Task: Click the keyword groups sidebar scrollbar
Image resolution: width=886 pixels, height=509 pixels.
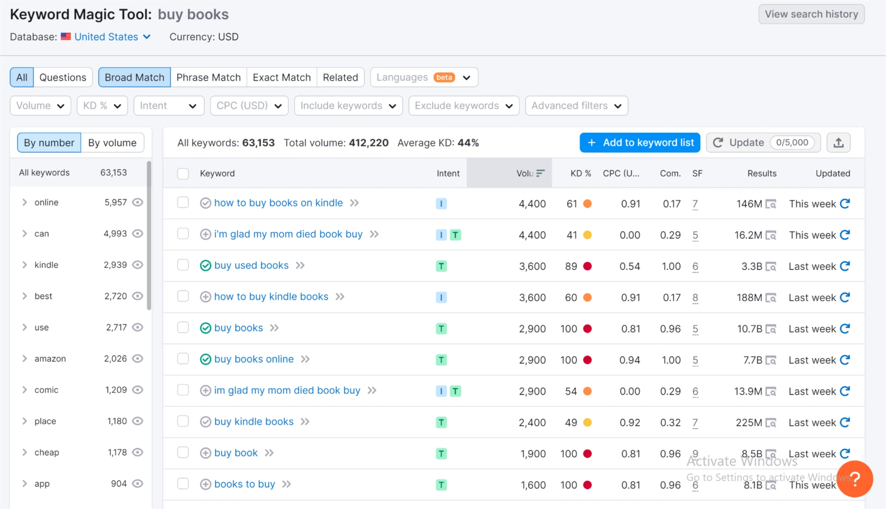Action: tap(149, 236)
